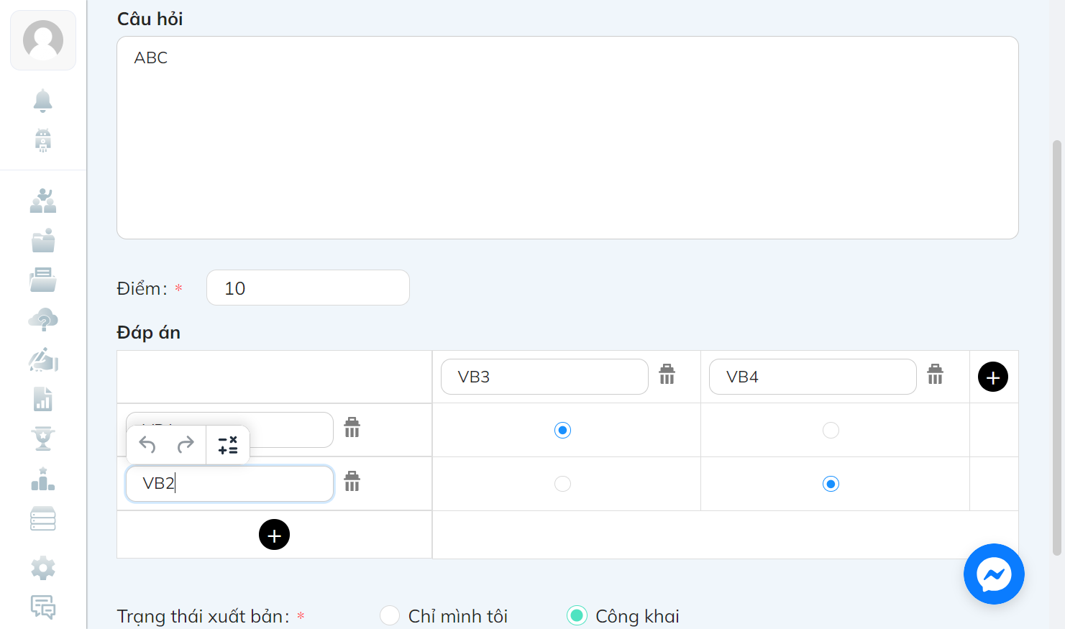Viewport: 1065px width, 629px height.
Task: Open the report chart document icon
Action: [x=43, y=399]
